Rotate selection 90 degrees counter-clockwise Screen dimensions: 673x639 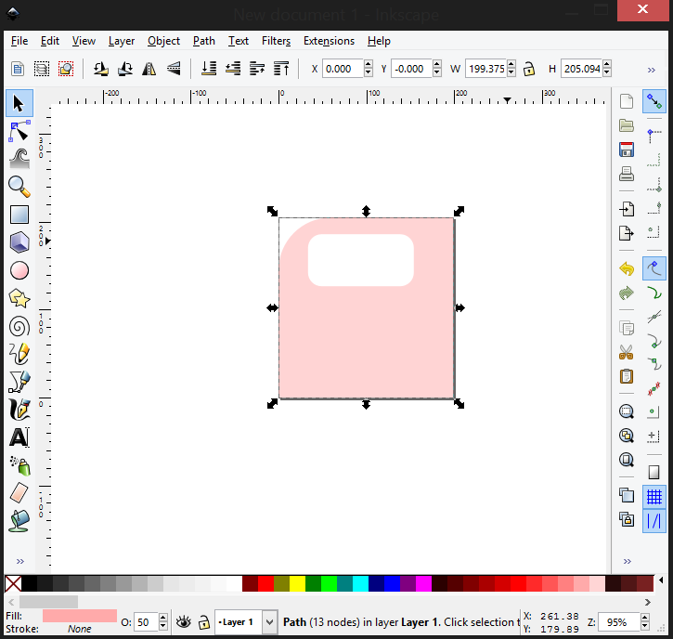101,69
